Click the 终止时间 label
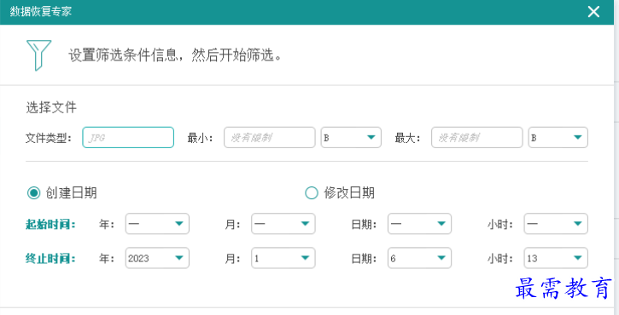Viewport: 619px width, 315px height. coord(50,259)
